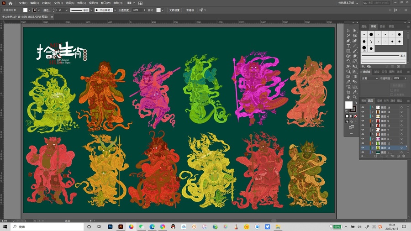
Task: Switch to the 色板 panel tab
Action: pyautogui.click(x=382, y=26)
